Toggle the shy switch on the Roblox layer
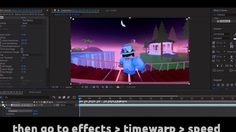The height and width of the screenshot is (132, 236). tap(34, 105)
